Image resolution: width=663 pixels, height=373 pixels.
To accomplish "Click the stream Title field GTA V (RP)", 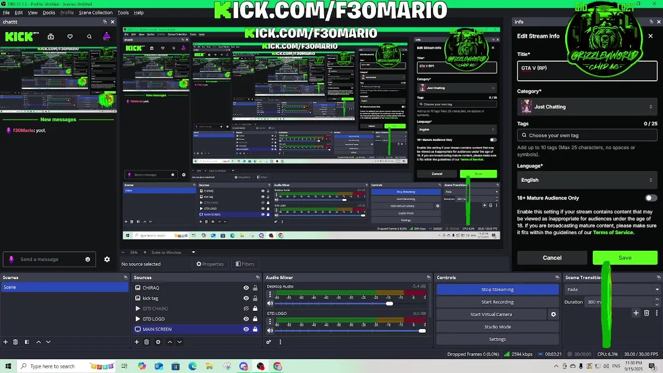I will click(x=587, y=70).
